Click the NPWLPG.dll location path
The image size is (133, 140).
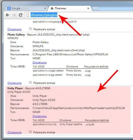pyautogui.click(x=70, y=54)
